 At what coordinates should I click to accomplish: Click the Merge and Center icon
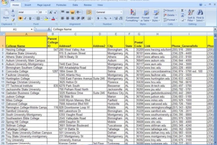89,18
